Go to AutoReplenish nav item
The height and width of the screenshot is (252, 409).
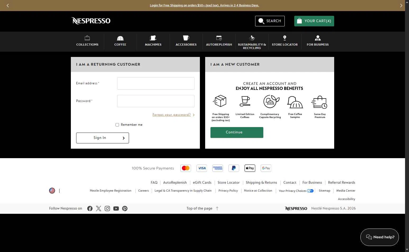(x=219, y=41)
